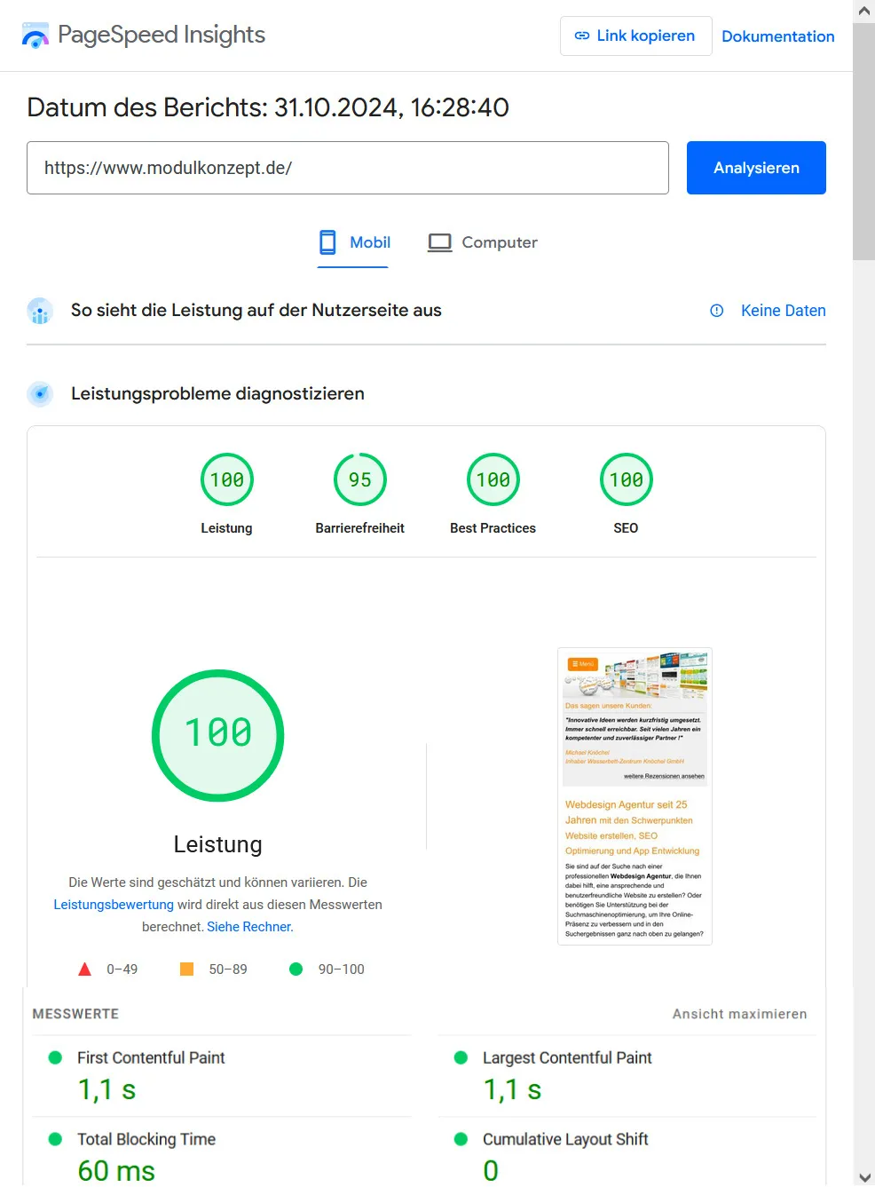Click the mobile page screenshot thumbnail
This screenshot has height=1187, width=875.
[635, 796]
